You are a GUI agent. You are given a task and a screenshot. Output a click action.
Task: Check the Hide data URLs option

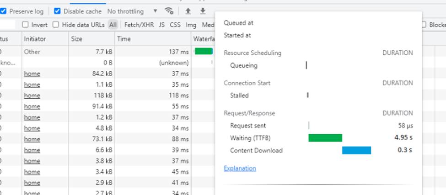point(56,25)
